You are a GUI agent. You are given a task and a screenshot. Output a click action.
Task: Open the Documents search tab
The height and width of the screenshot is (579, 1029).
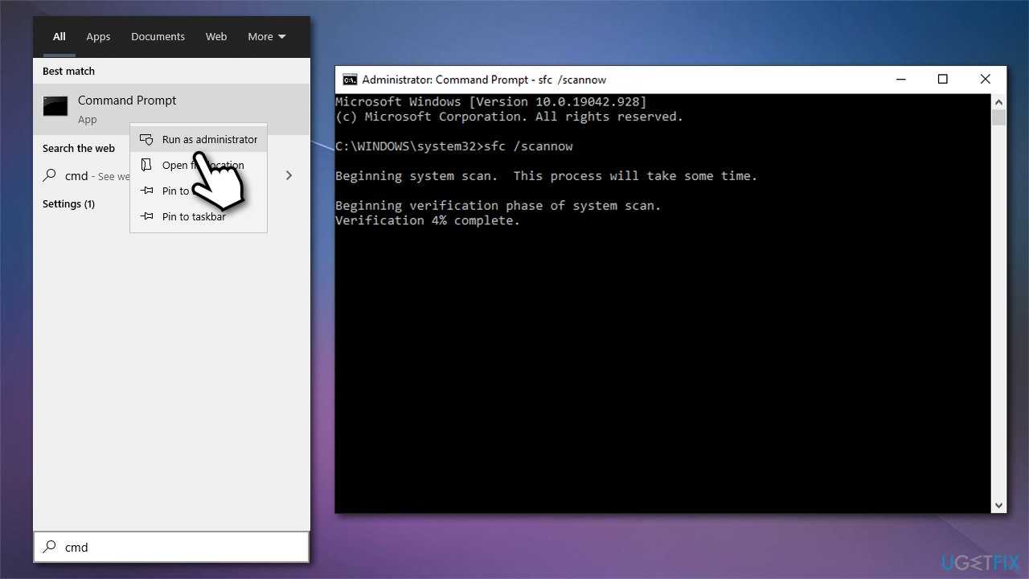pyautogui.click(x=158, y=36)
